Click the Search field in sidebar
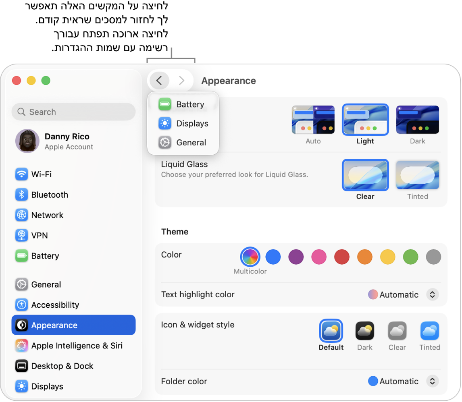 (x=73, y=112)
